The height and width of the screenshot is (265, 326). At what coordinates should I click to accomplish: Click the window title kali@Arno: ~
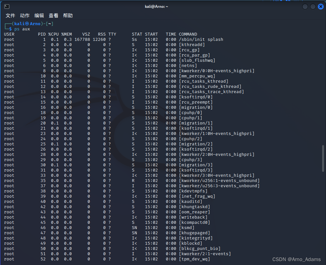[156, 6]
